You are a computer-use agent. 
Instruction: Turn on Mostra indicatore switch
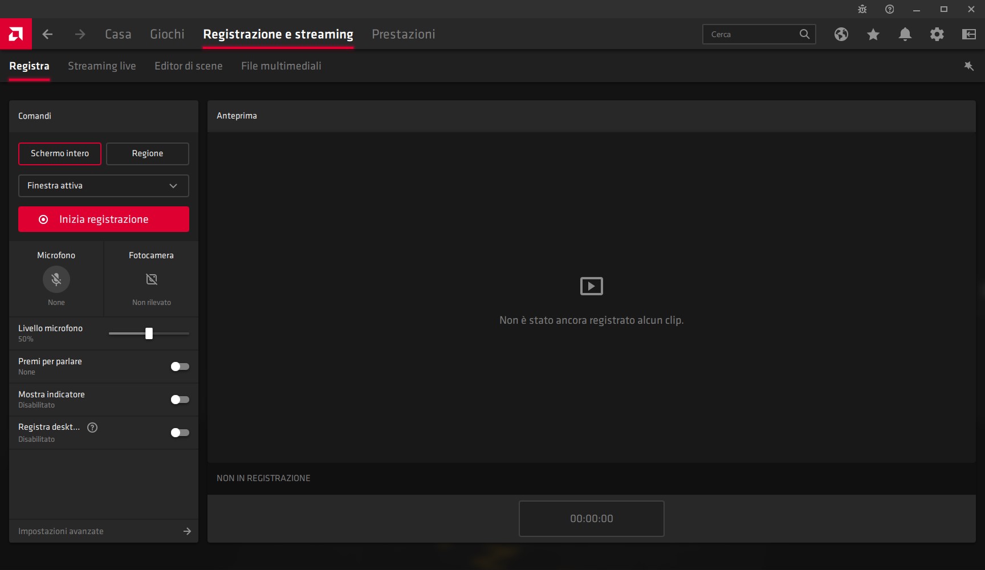(180, 400)
